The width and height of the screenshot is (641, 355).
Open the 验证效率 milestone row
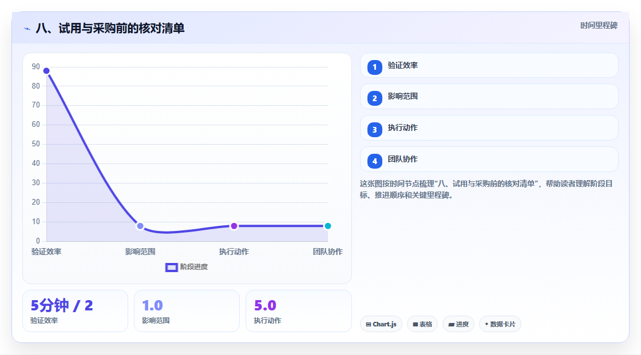(x=489, y=65)
